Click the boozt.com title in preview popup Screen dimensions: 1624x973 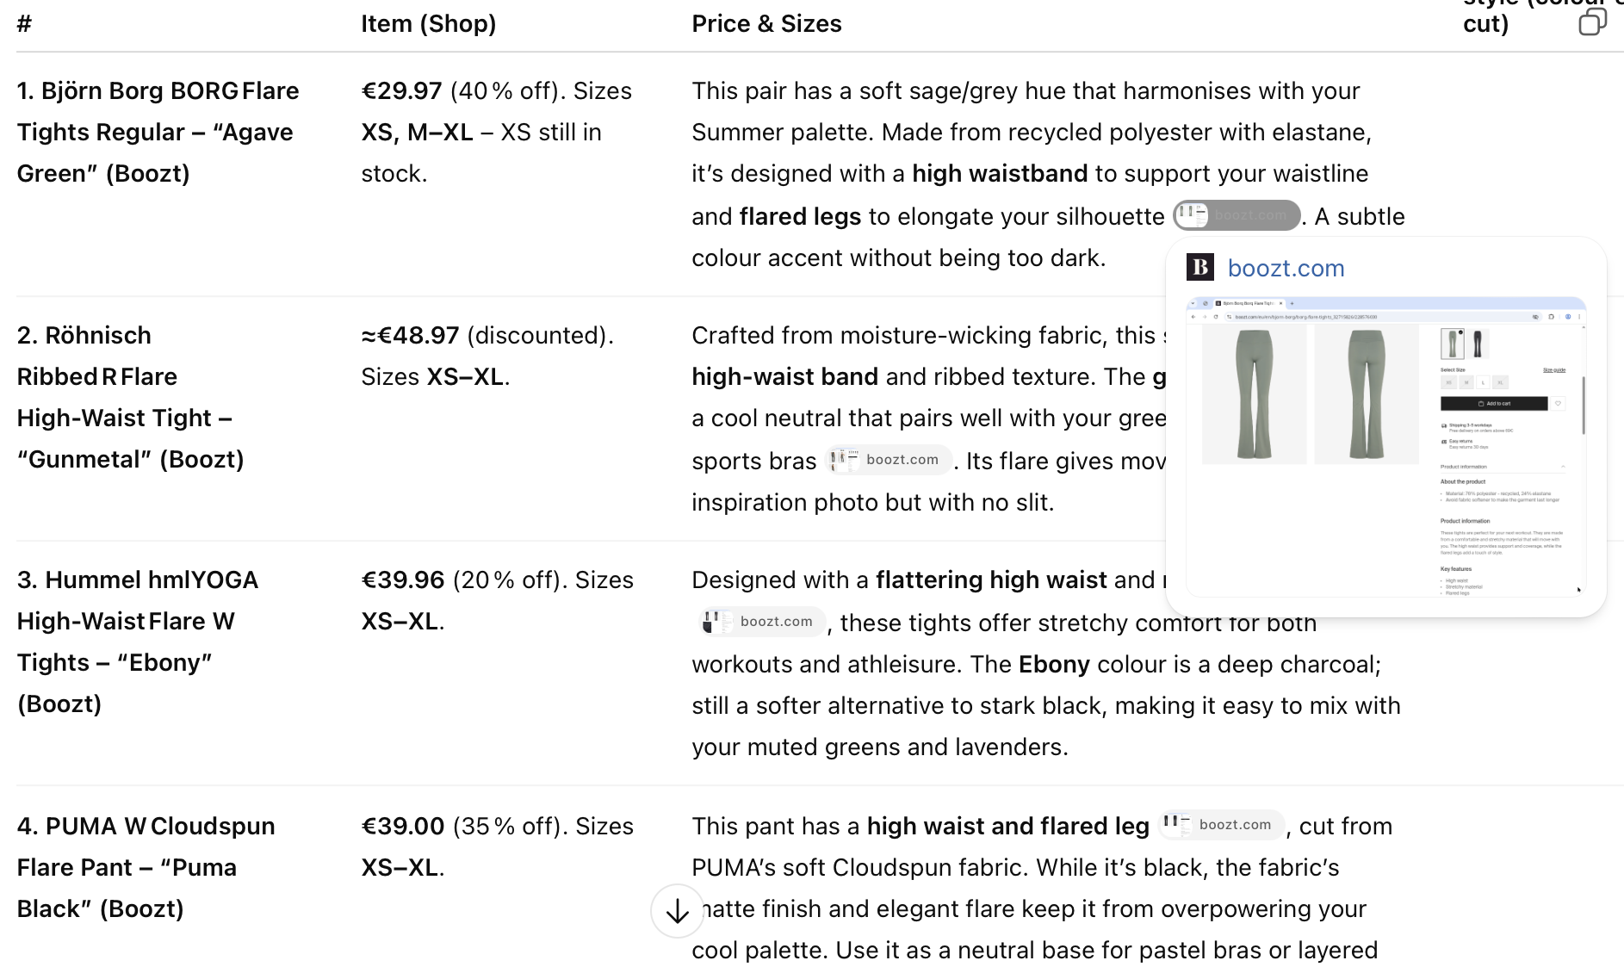coord(1286,269)
